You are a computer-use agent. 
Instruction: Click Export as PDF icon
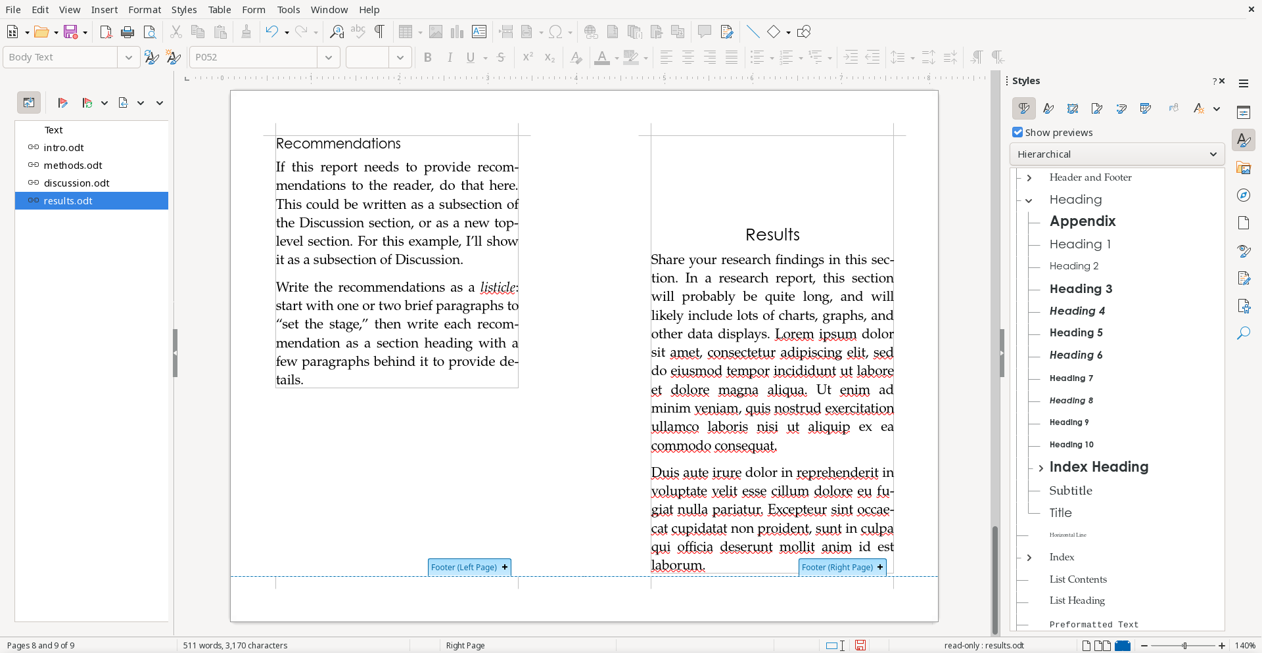point(106,32)
